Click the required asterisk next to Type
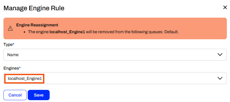Screen dimensions: 230x102 (x=13, y=44)
